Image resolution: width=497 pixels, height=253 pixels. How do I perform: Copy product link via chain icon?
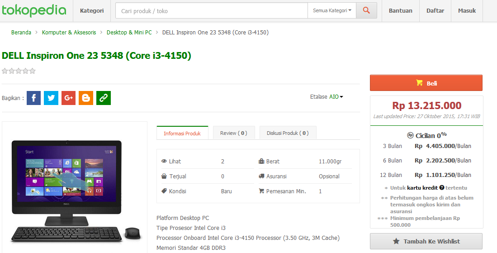click(103, 98)
